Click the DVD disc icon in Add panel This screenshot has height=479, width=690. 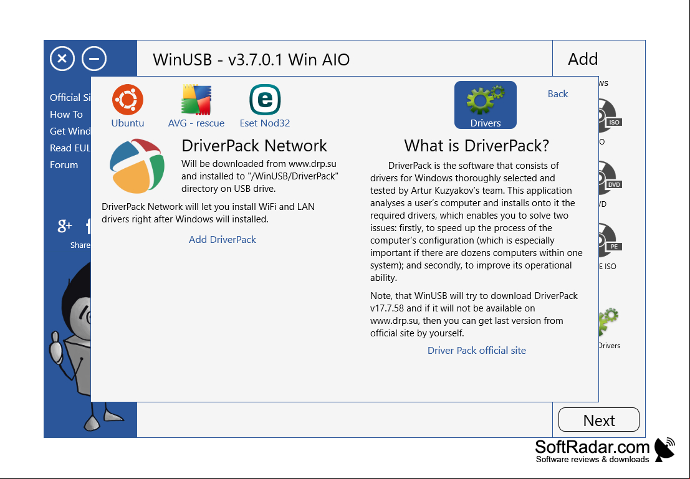click(610, 178)
